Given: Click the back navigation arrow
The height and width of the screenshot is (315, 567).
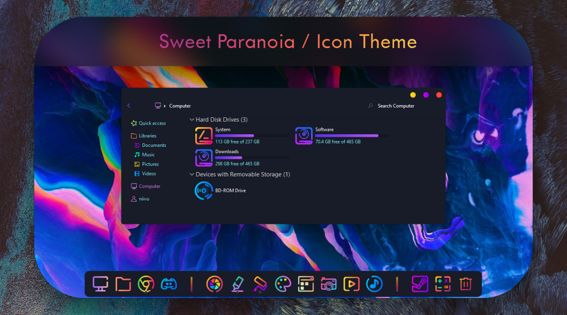Looking at the screenshot, I should point(128,106).
